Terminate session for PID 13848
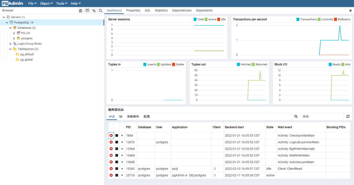This screenshot has width=354, height=185. [111, 162]
